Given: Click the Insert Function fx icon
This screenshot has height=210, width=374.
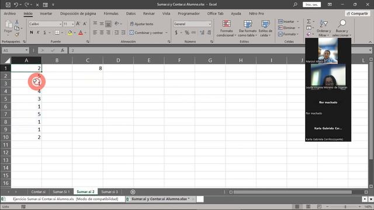Looking at the screenshot, I should (63, 50).
